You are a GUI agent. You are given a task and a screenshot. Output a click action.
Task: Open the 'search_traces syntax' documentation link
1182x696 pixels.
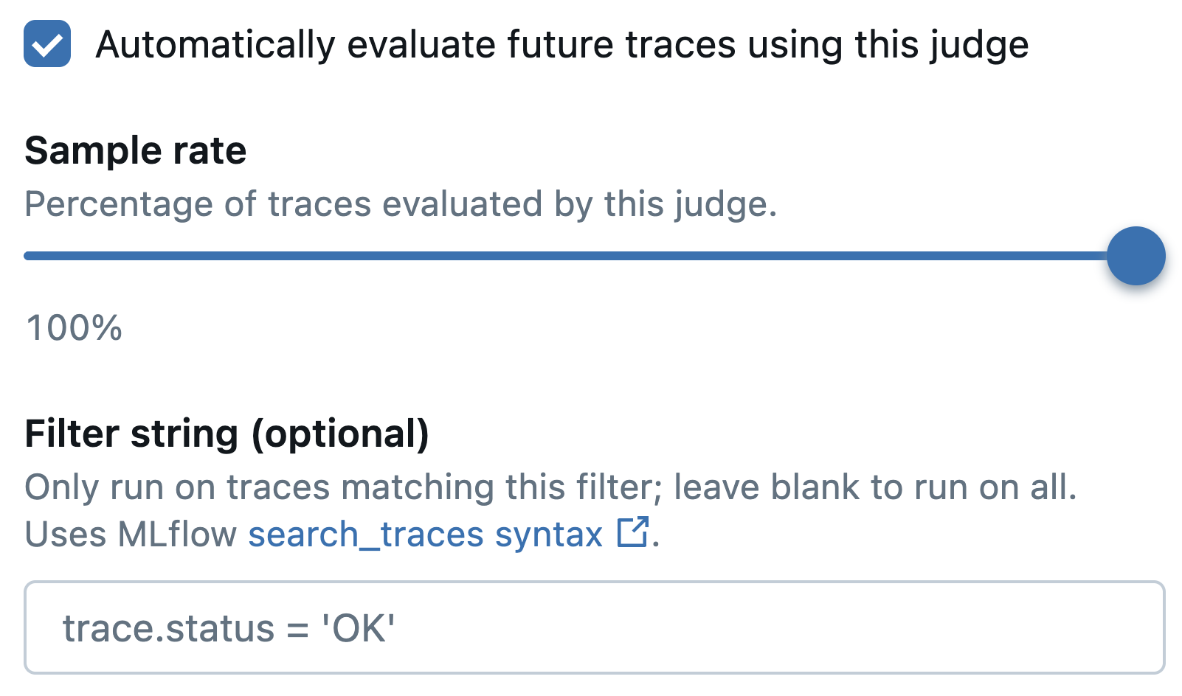425,535
